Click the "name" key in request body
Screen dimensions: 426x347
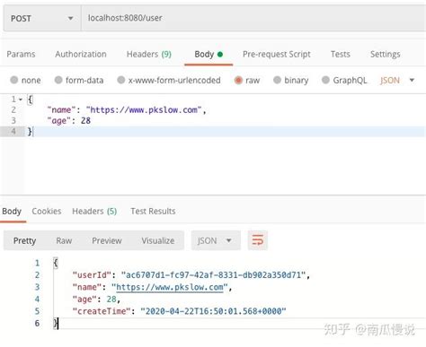tap(61, 110)
